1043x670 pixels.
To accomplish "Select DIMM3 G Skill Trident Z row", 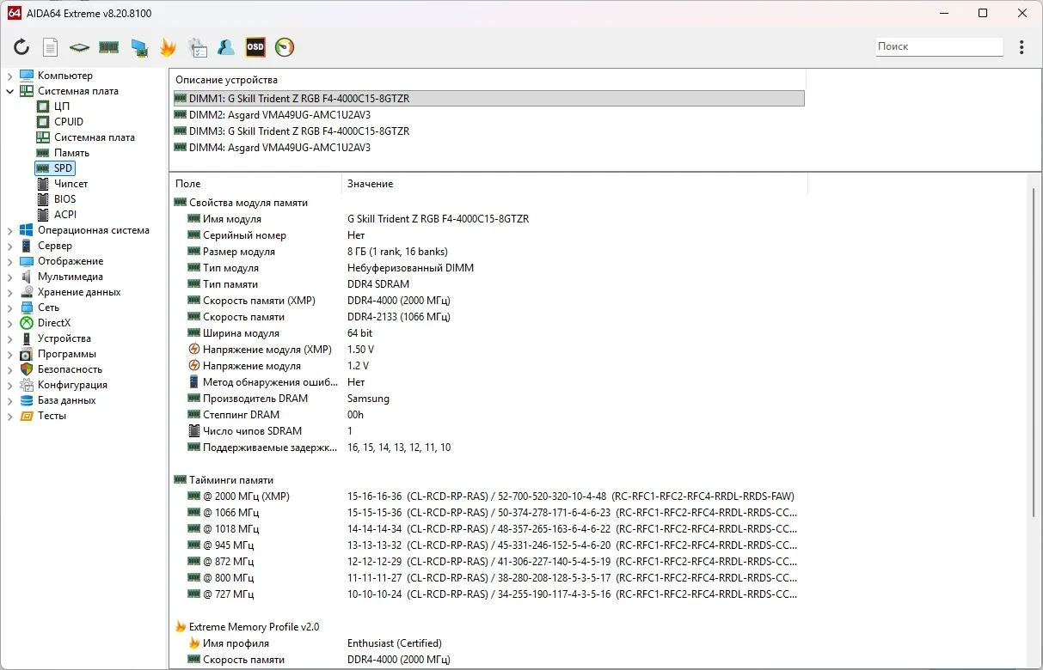I will click(488, 131).
